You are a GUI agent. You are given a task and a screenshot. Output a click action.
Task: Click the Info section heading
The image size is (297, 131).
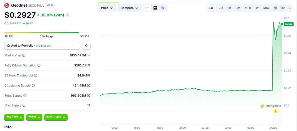[8, 127]
